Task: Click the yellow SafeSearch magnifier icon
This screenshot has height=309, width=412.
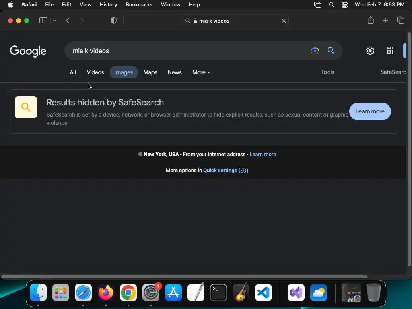Action: coord(26,107)
